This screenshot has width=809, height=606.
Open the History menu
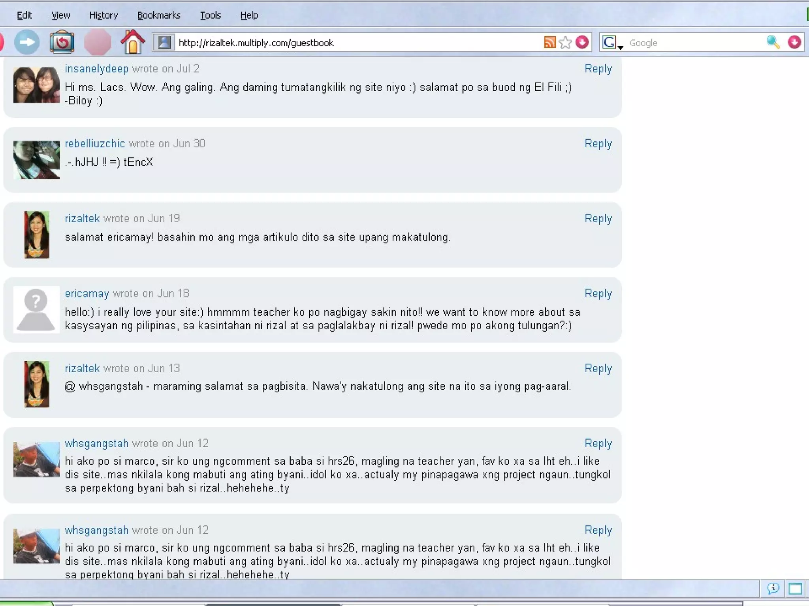103,15
